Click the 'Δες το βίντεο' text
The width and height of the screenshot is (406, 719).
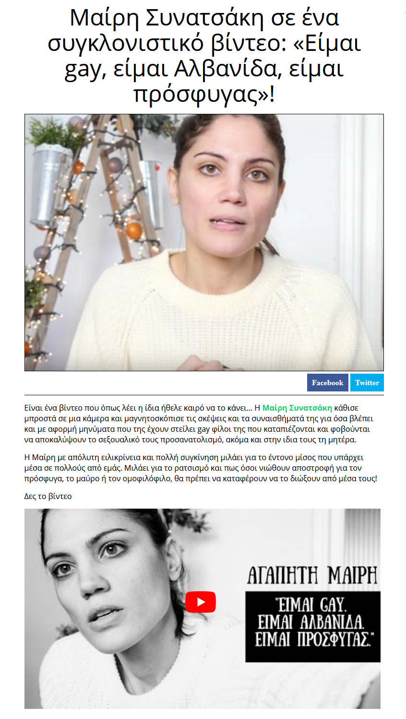click(48, 496)
